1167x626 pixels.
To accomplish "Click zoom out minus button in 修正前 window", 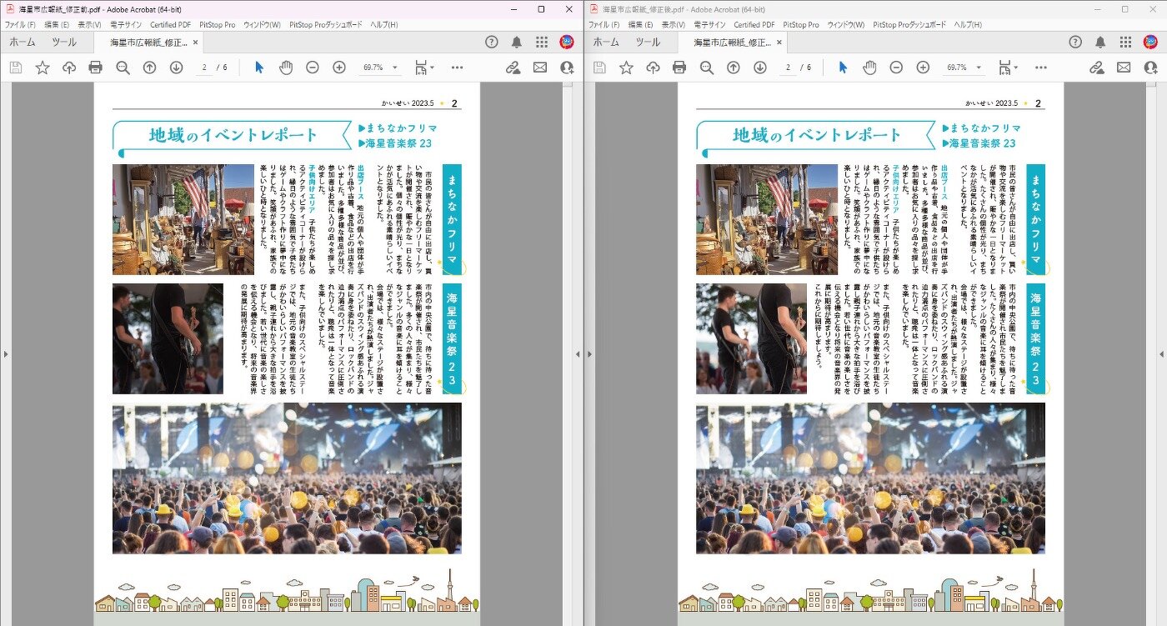I will [313, 68].
